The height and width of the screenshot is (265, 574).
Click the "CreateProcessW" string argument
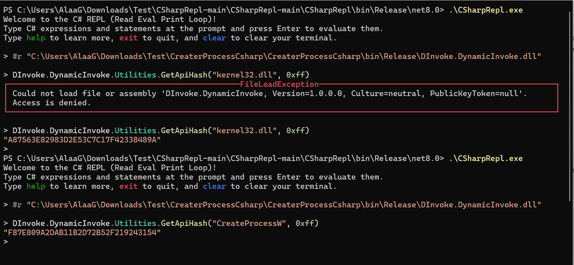[x=249, y=223]
